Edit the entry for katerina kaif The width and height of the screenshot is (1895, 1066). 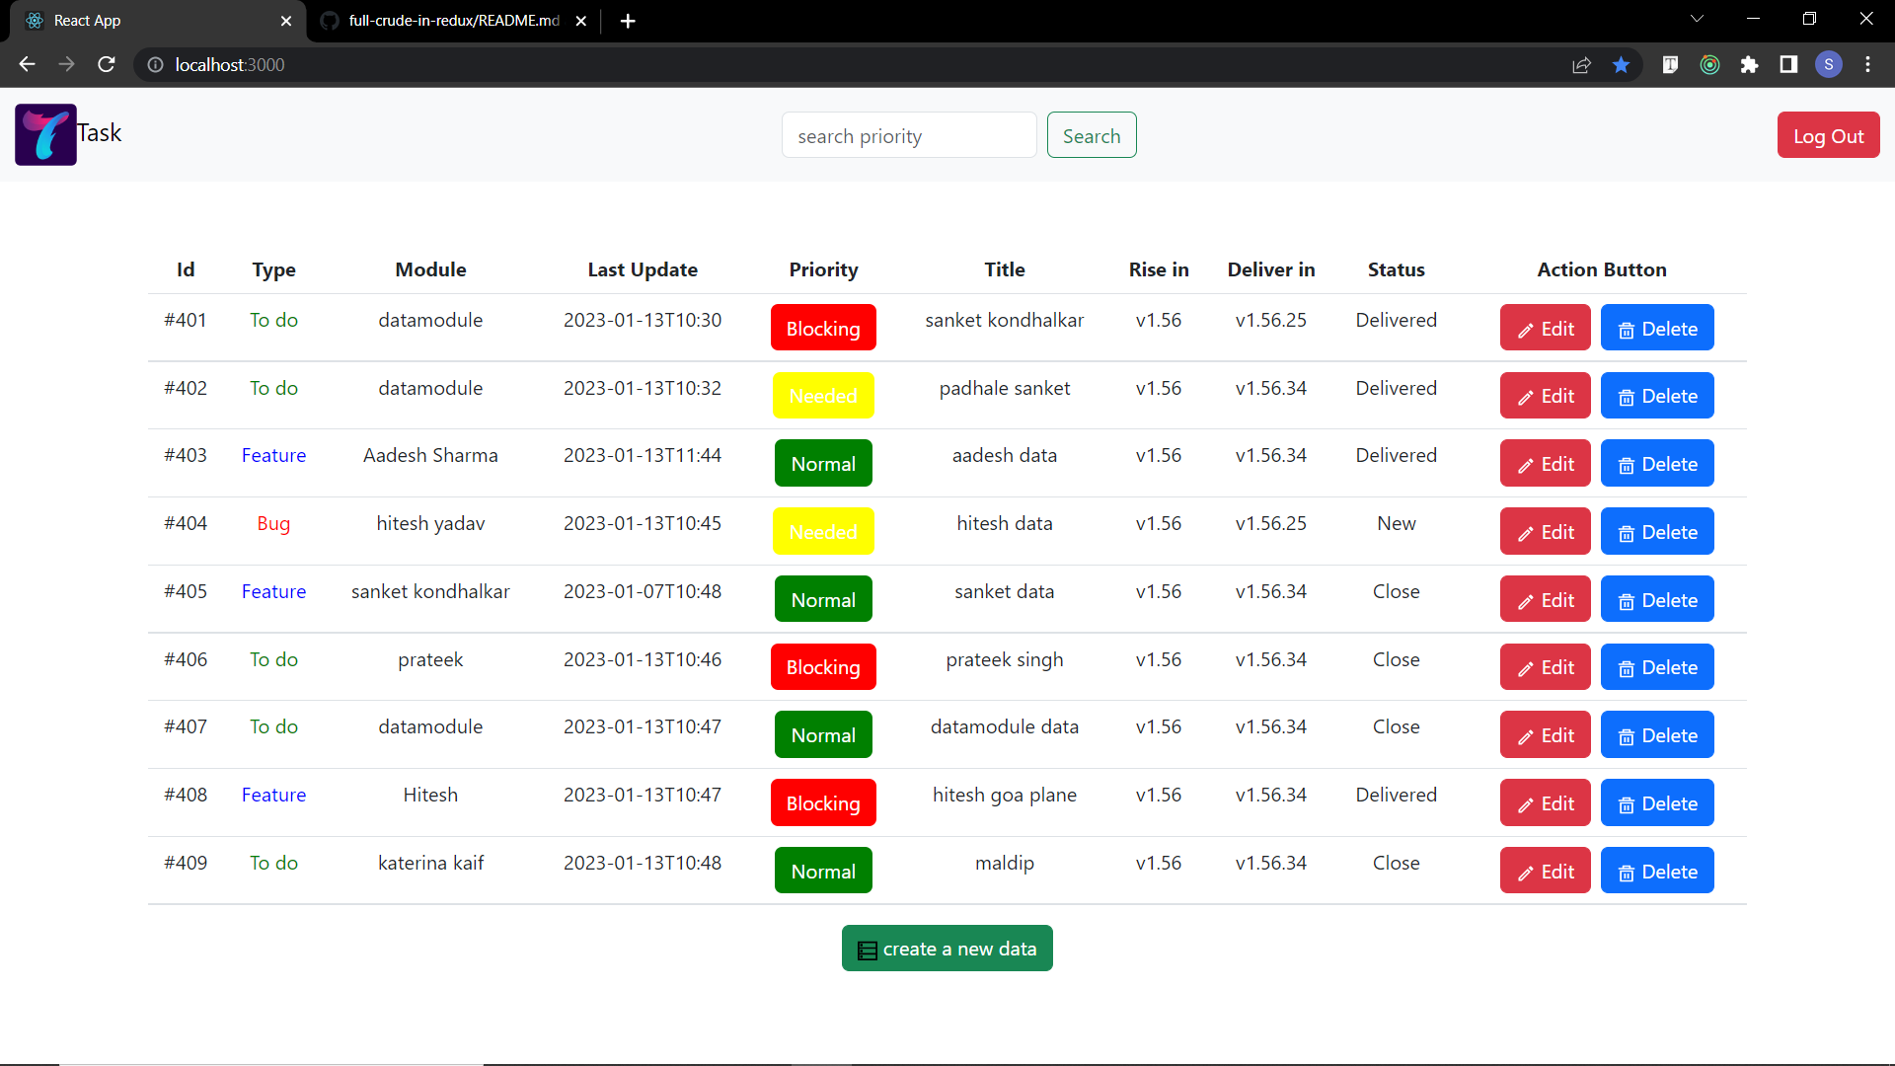pyautogui.click(x=1545, y=871)
